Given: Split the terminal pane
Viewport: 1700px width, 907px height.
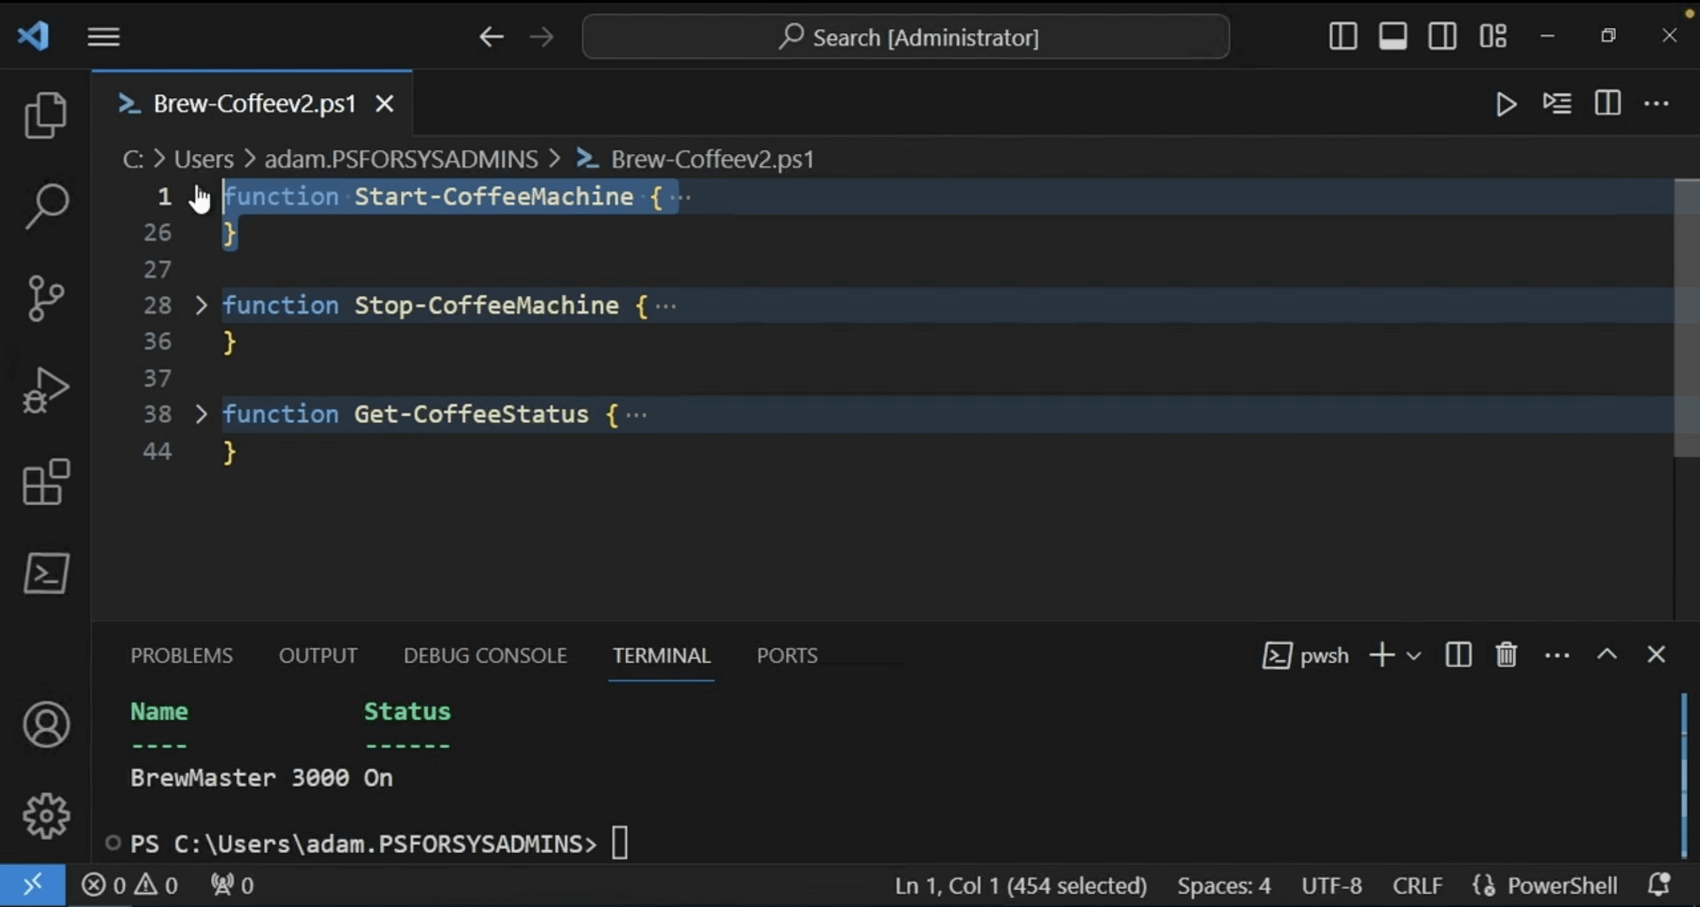Looking at the screenshot, I should (1457, 655).
